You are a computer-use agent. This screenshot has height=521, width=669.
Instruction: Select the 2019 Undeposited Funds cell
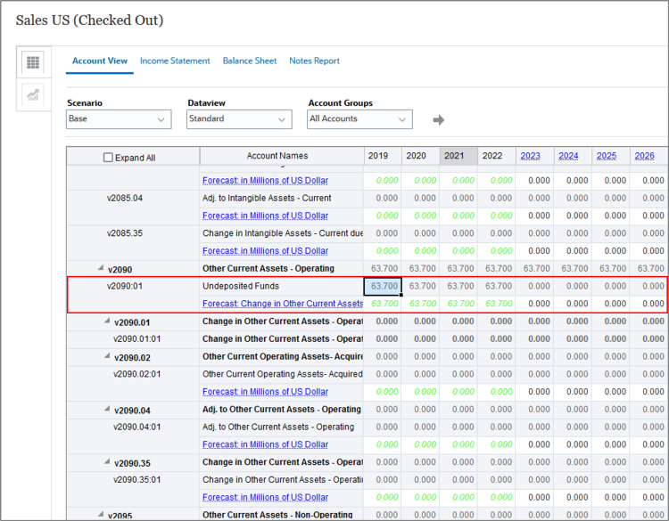click(x=383, y=286)
